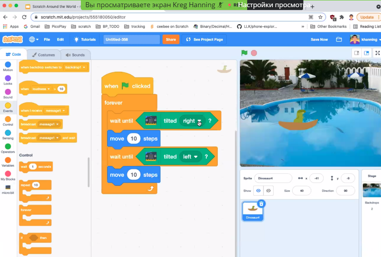
Task: Click the block palette scrollbar
Action: point(89,172)
